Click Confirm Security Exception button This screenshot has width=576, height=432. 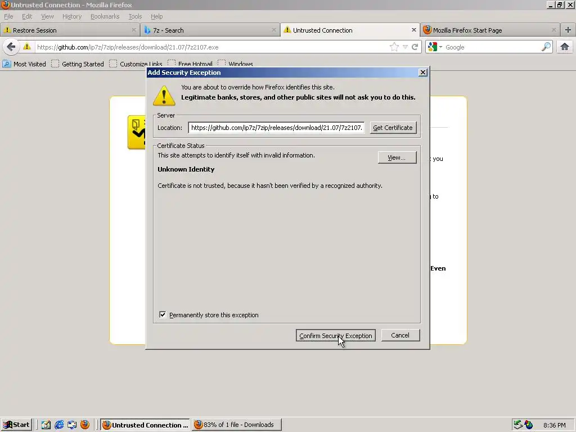click(x=336, y=335)
